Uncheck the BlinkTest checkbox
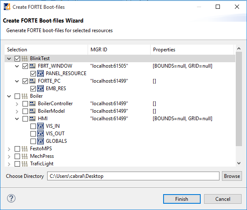The image size is (247, 210). pyautogui.click(x=17, y=58)
